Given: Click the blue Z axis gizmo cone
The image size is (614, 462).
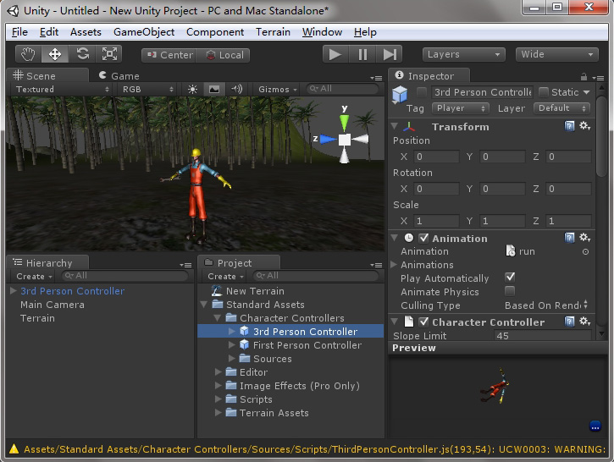Looking at the screenshot, I should (328, 139).
